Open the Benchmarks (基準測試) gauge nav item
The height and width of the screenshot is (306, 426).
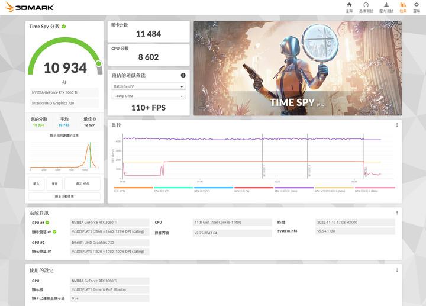pos(366,8)
